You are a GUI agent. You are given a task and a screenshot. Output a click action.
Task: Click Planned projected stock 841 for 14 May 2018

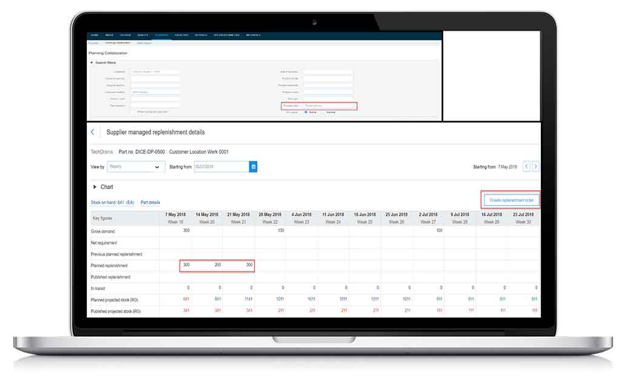pos(218,299)
